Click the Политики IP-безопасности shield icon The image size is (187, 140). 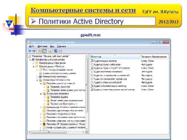[44, 124]
